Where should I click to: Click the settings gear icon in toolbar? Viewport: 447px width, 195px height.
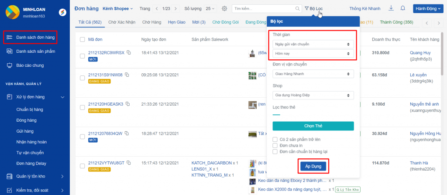coord(224,9)
